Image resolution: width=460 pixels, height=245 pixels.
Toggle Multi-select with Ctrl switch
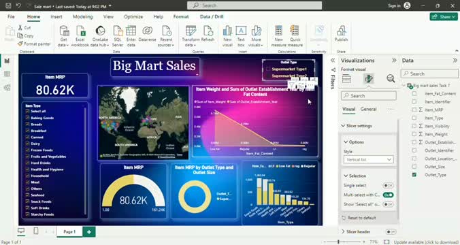[x=388, y=195]
